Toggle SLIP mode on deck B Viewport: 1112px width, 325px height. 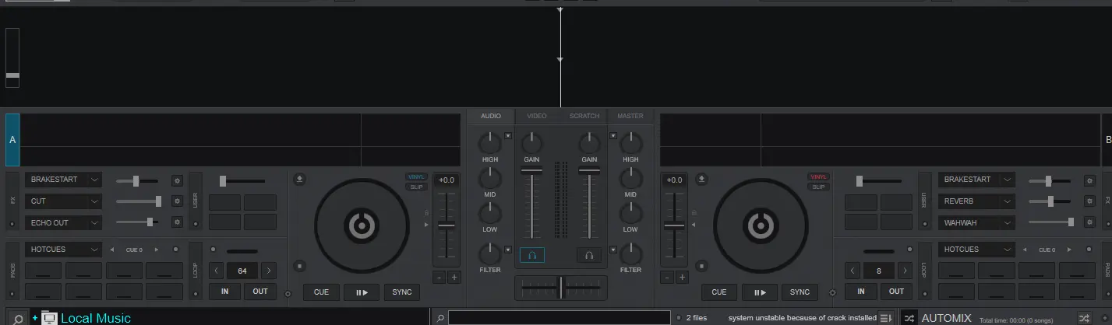point(818,187)
